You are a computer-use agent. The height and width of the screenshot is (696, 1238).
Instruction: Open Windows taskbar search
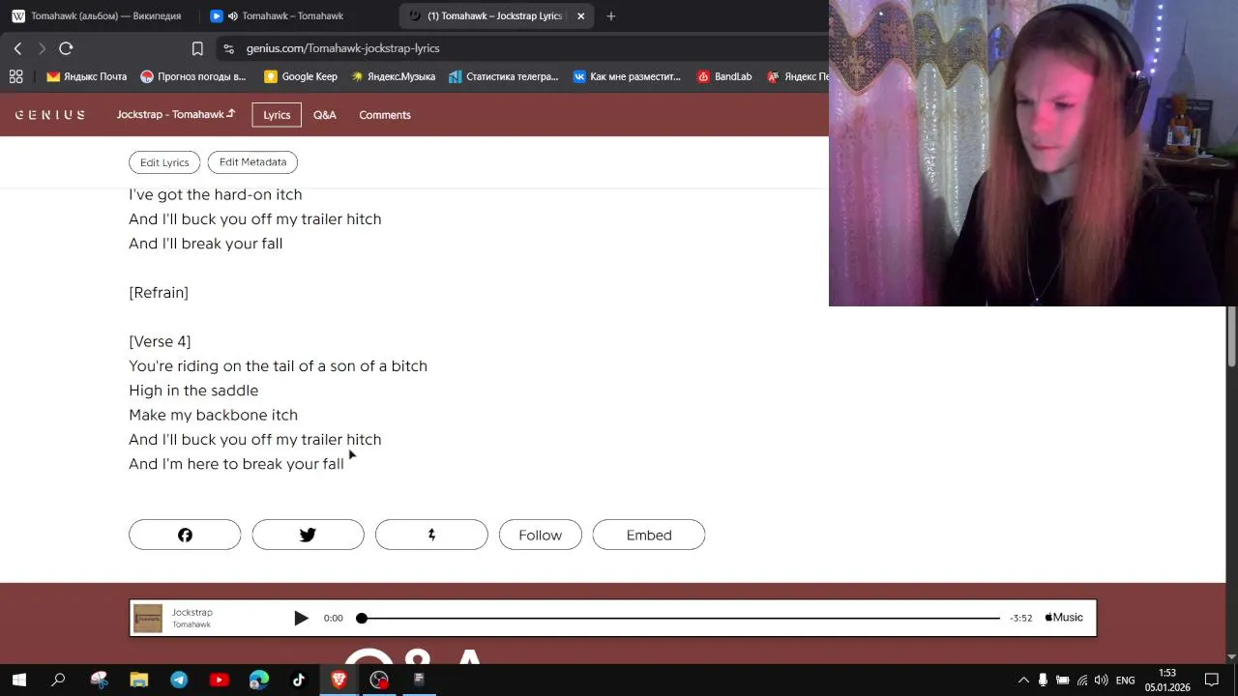pyautogui.click(x=58, y=680)
